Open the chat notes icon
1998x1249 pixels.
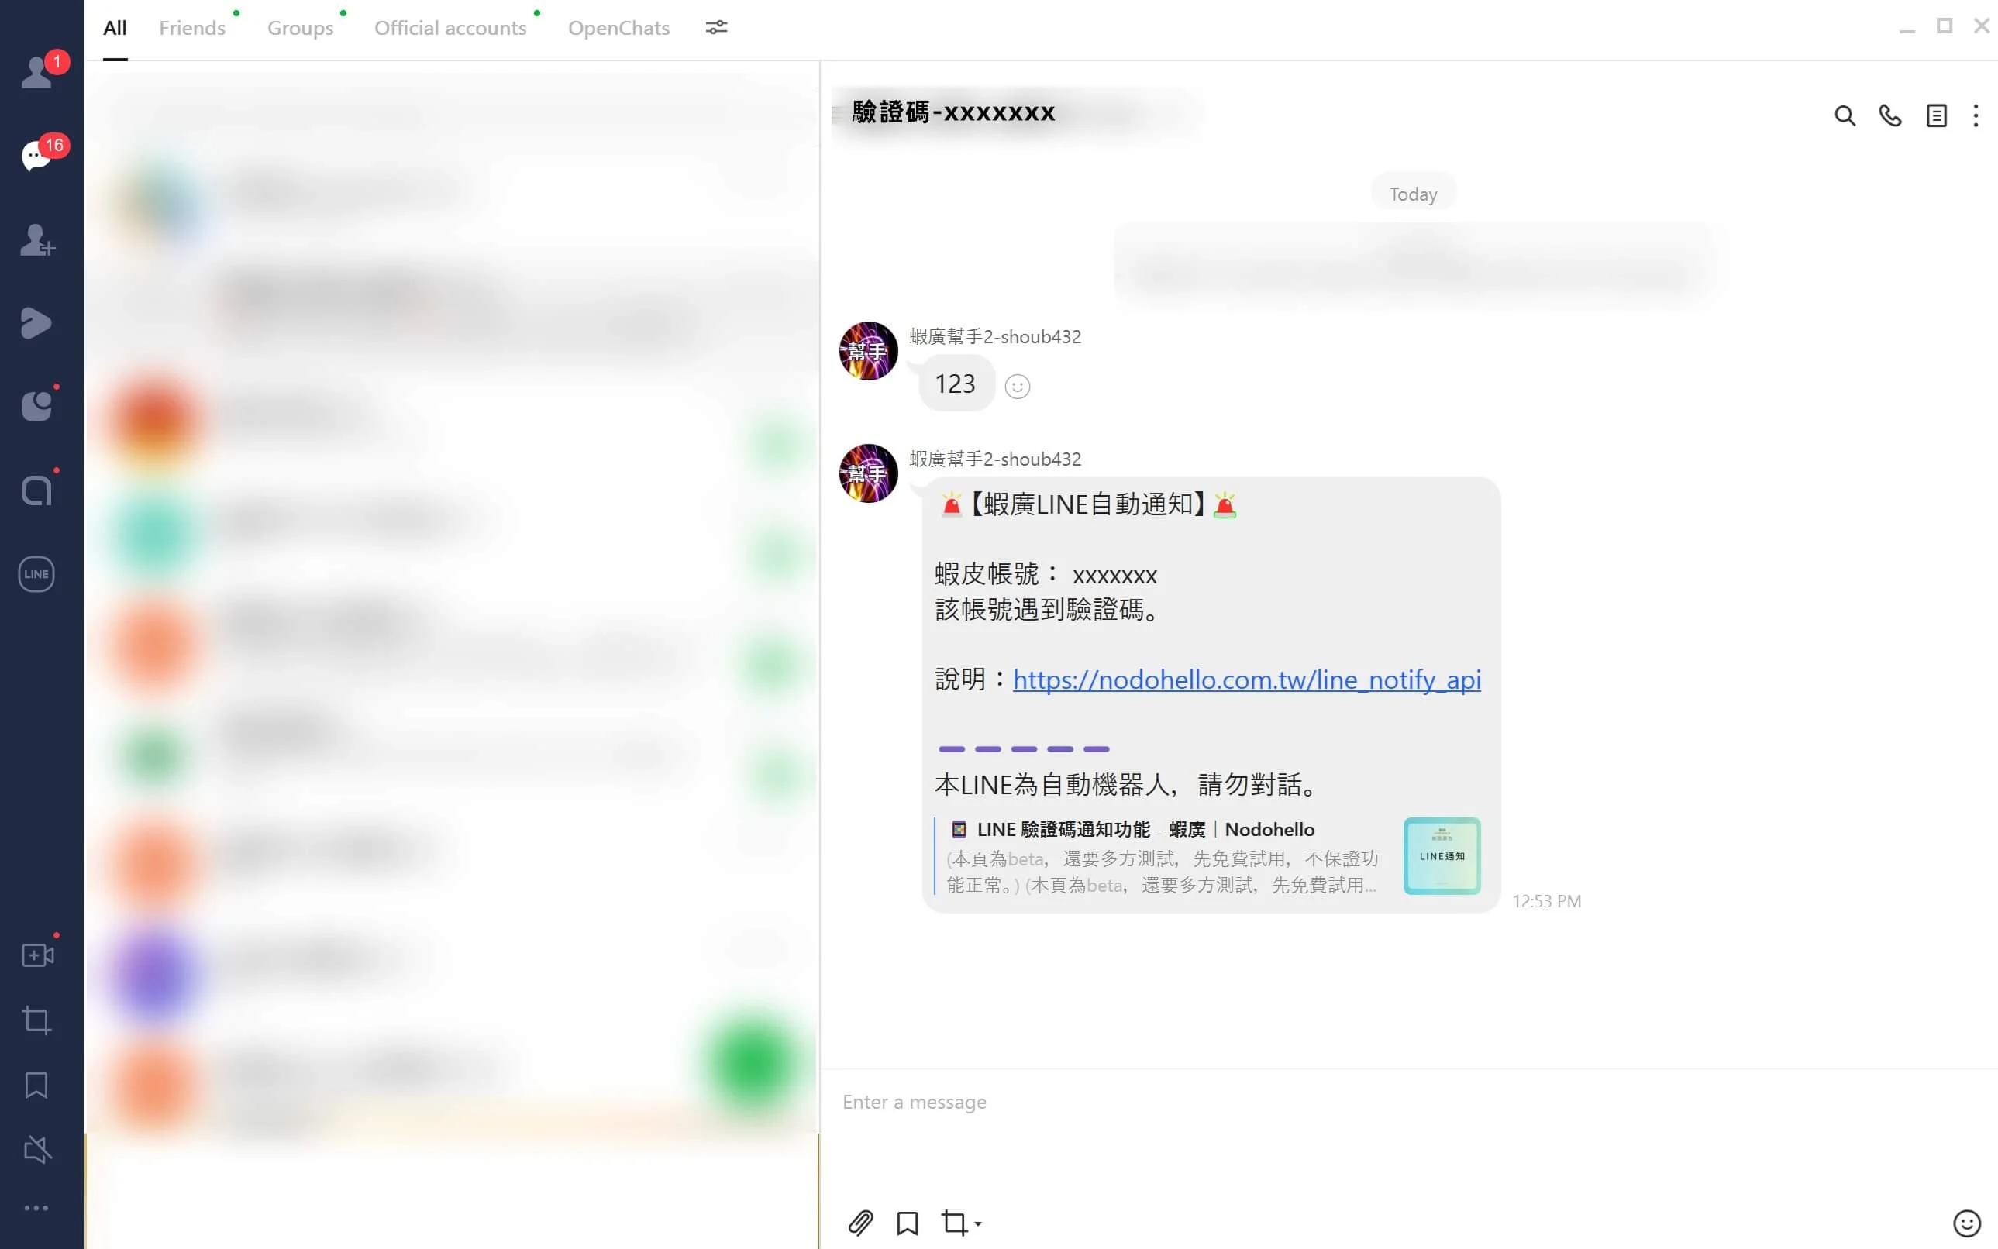(x=1936, y=115)
